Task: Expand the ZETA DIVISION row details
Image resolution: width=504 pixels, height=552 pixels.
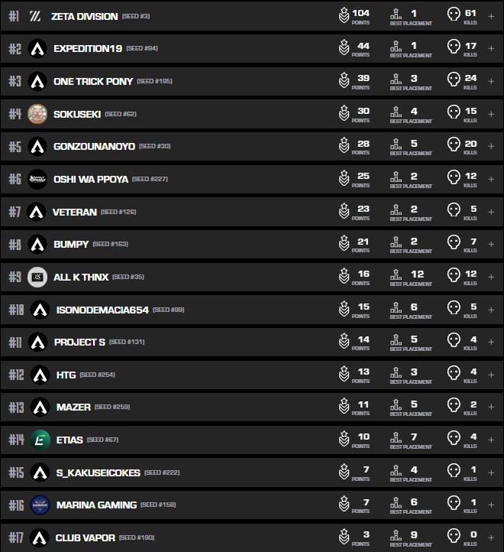Action: point(491,16)
